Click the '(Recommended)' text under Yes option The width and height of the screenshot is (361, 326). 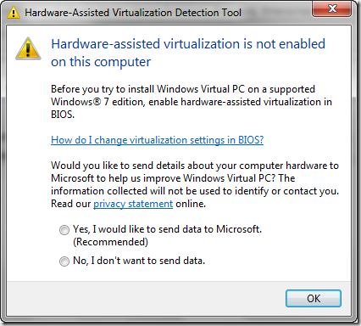point(110,242)
